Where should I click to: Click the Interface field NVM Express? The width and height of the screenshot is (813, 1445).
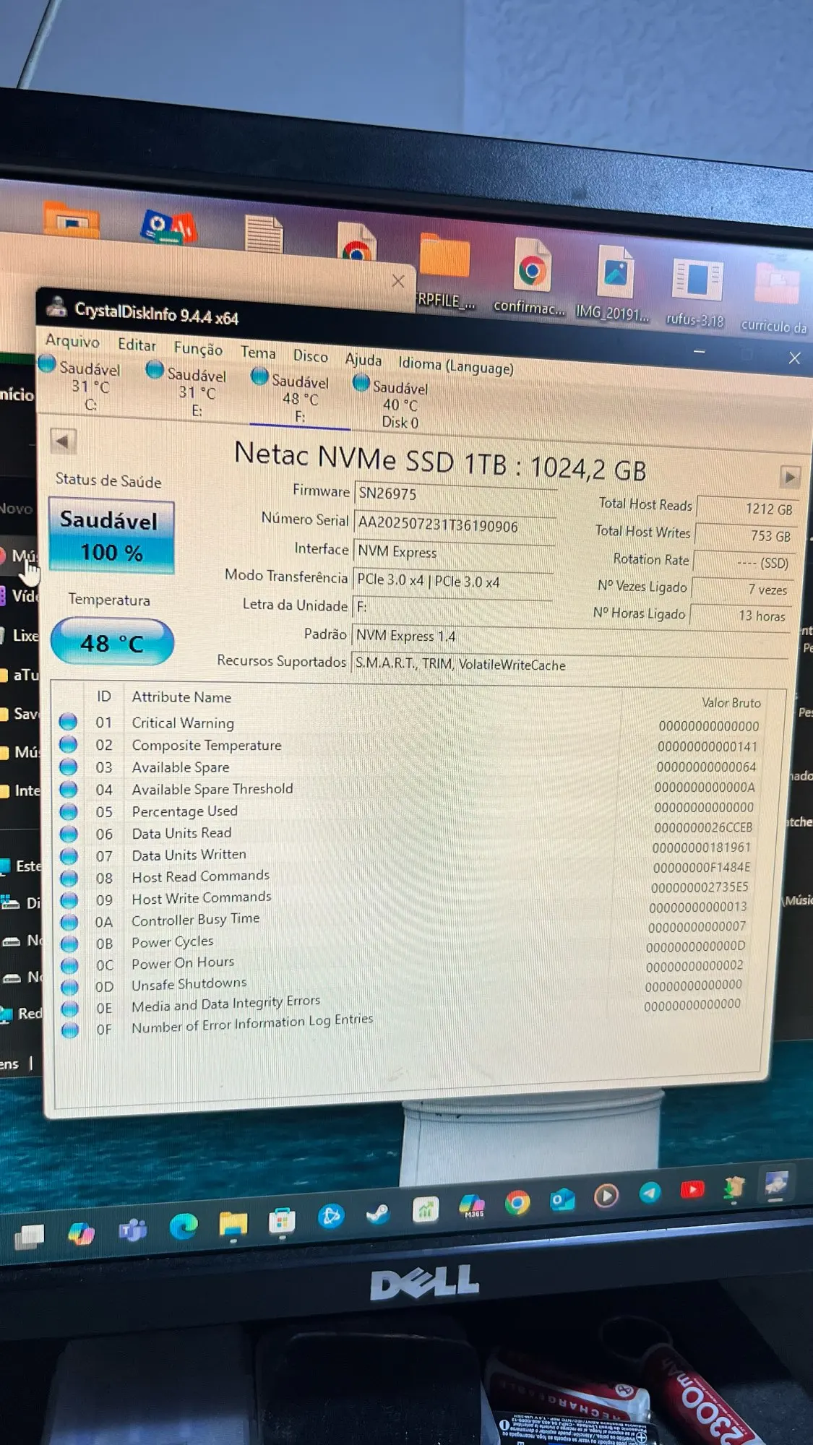coord(454,552)
